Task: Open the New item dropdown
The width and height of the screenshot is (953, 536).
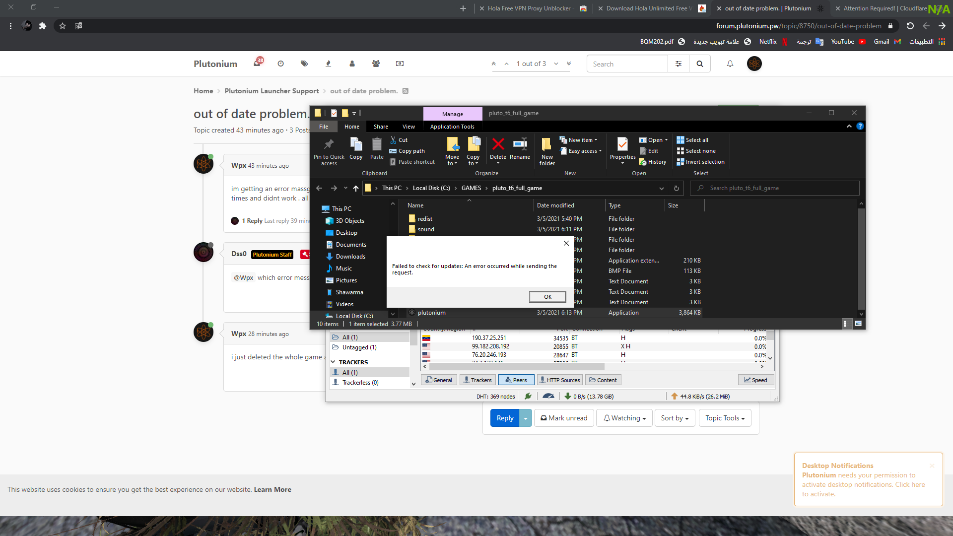Action: pos(579,140)
